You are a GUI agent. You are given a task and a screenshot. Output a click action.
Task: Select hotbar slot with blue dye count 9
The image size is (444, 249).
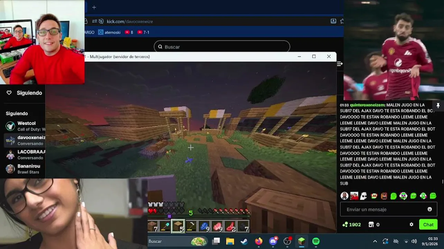(204, 227)
